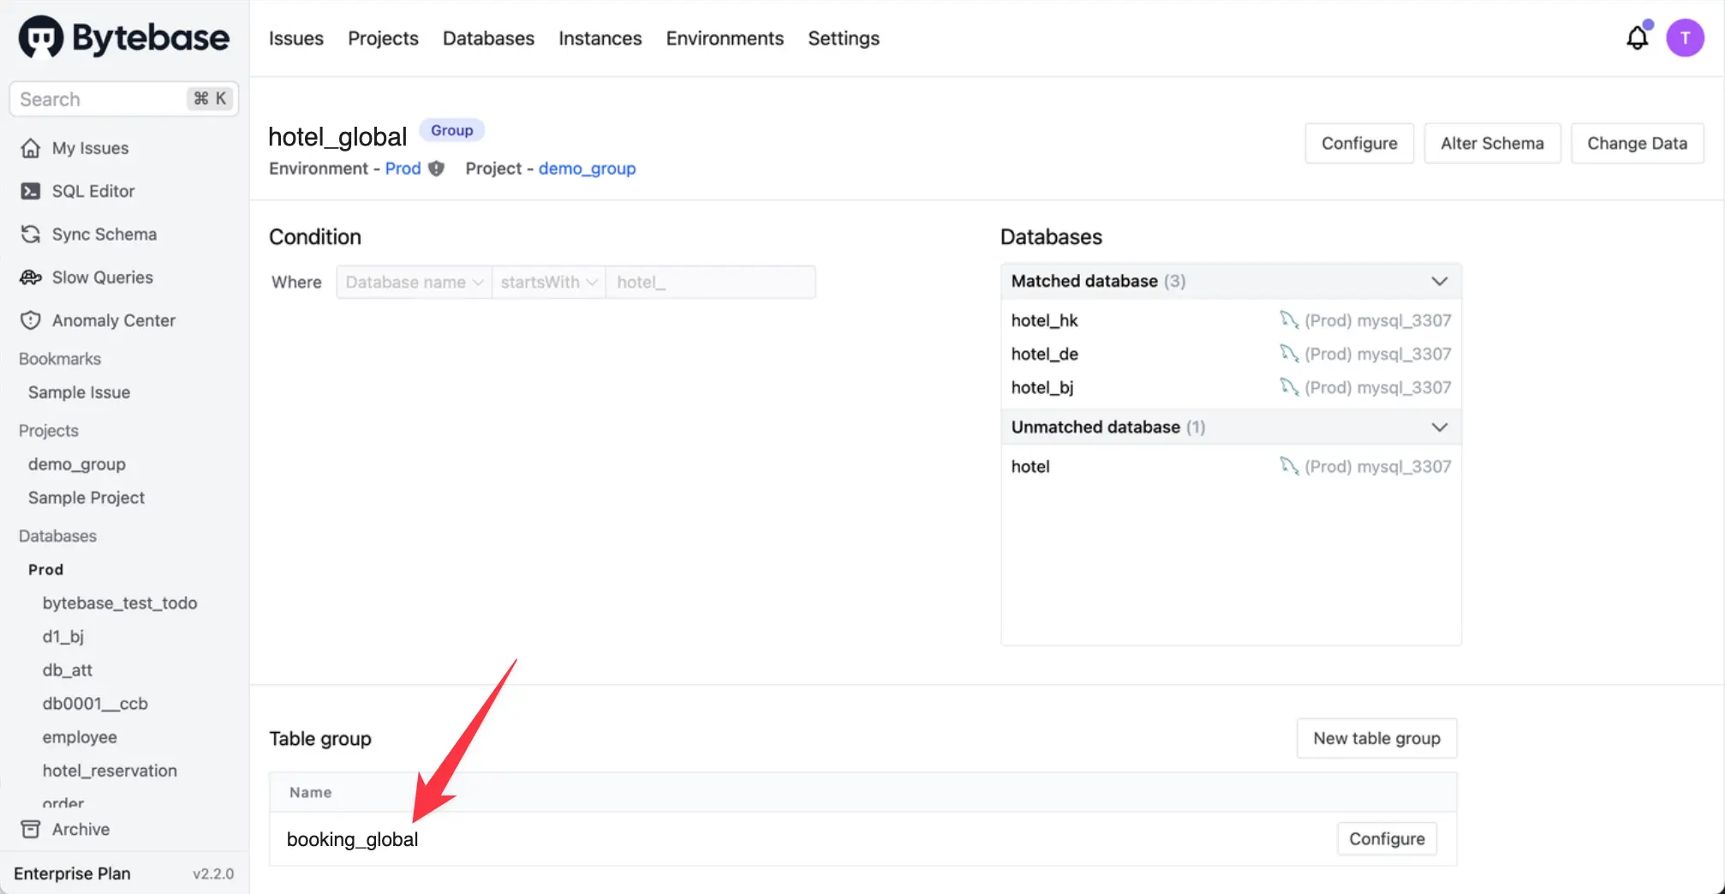Click MySQL icon beside hotel_bj
The width and height of the screenshot is (1725, 894).
1289,387
